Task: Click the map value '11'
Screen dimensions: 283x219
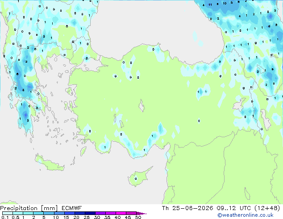Action: [x=210, y=5]
